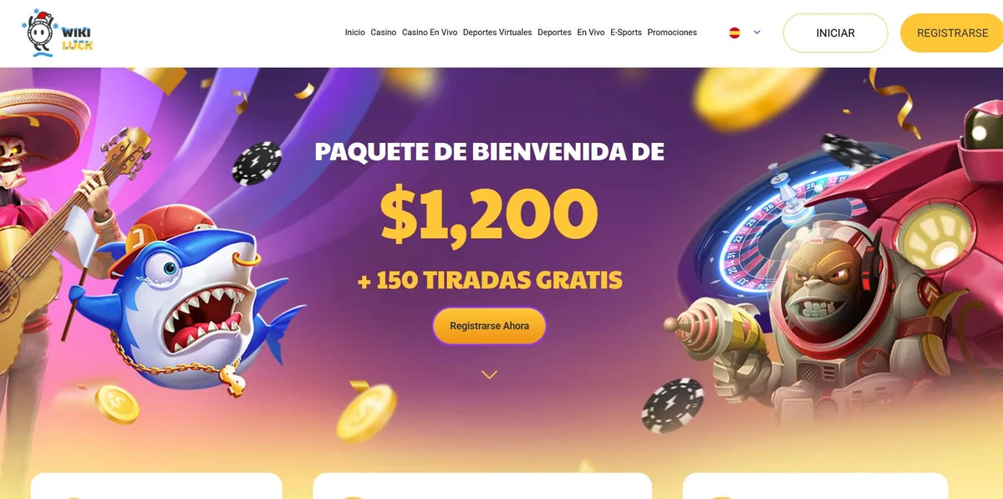Select Deportes in the navigation bar
The image size is (1003, 499).
[555, 33]
